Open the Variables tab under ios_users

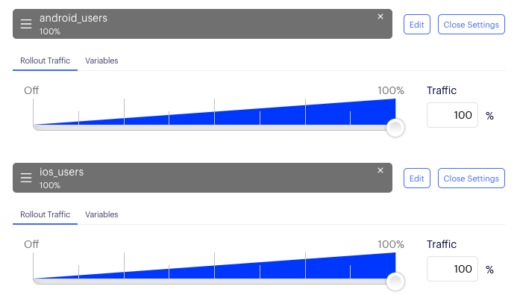click(101, 214)
